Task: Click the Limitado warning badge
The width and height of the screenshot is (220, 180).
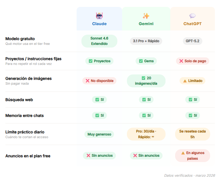Action: point(192,81)
